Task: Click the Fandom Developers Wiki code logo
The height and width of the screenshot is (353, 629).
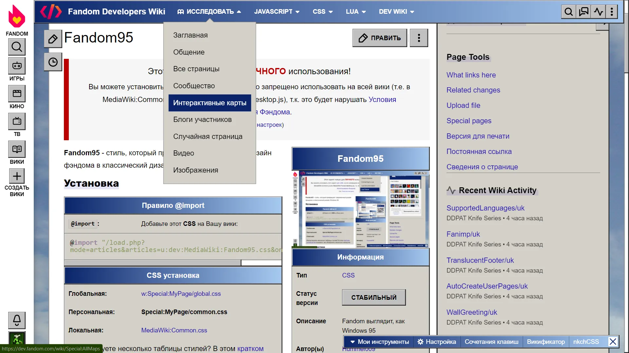Action: [51, 11]
